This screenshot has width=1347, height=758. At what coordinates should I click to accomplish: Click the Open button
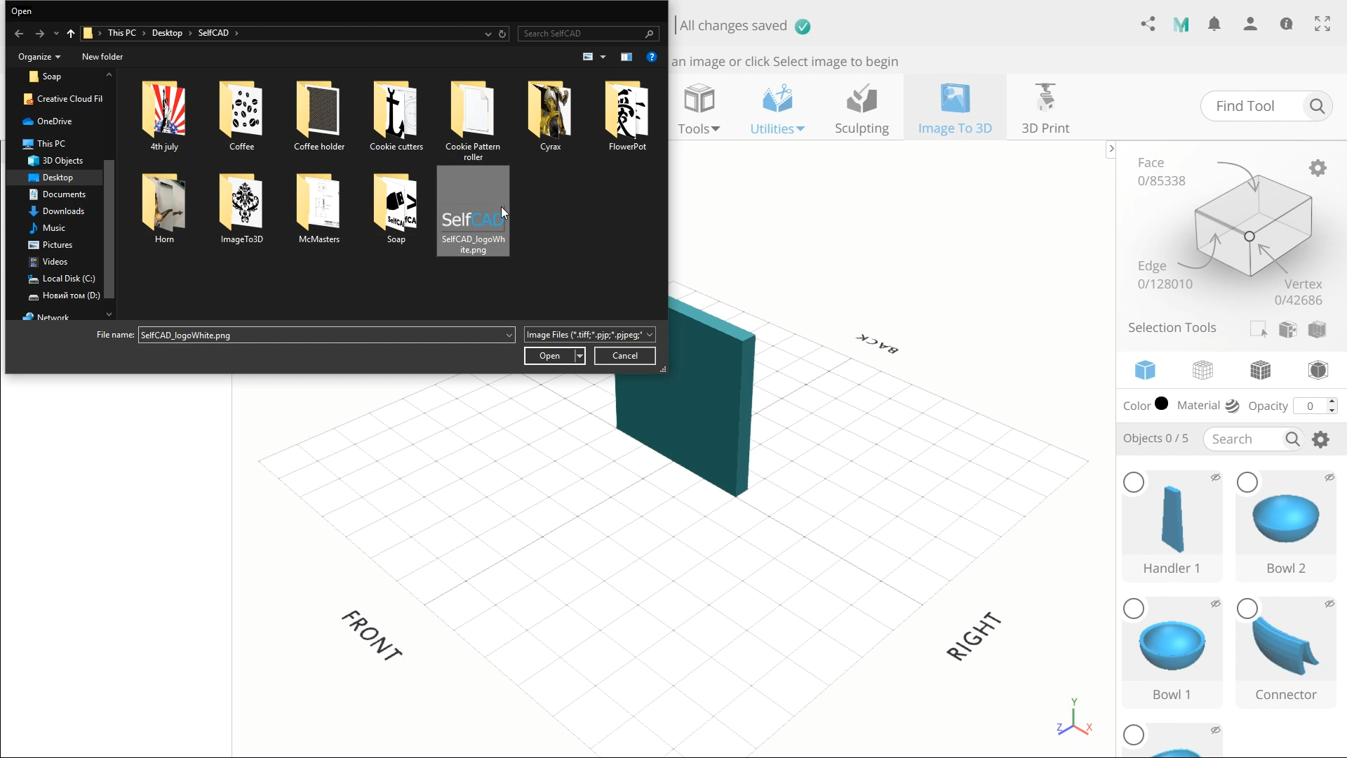[x=549, y=356]
